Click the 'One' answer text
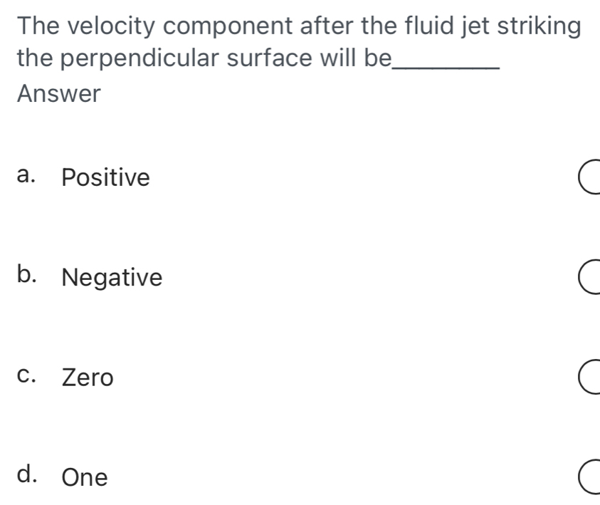This screenshot has height=505, width=600. (x=85, y=477)
